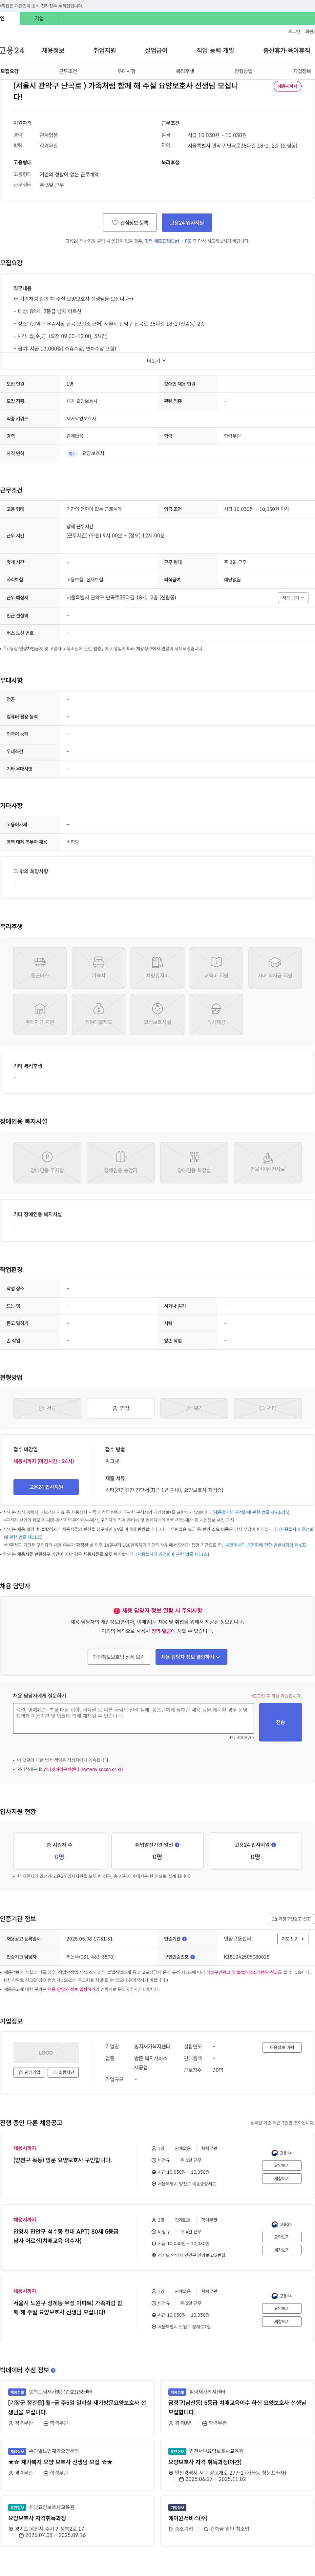The image size is (315, 2576).
Task: Open the 실업급여 menu
Action: [156, 50]
